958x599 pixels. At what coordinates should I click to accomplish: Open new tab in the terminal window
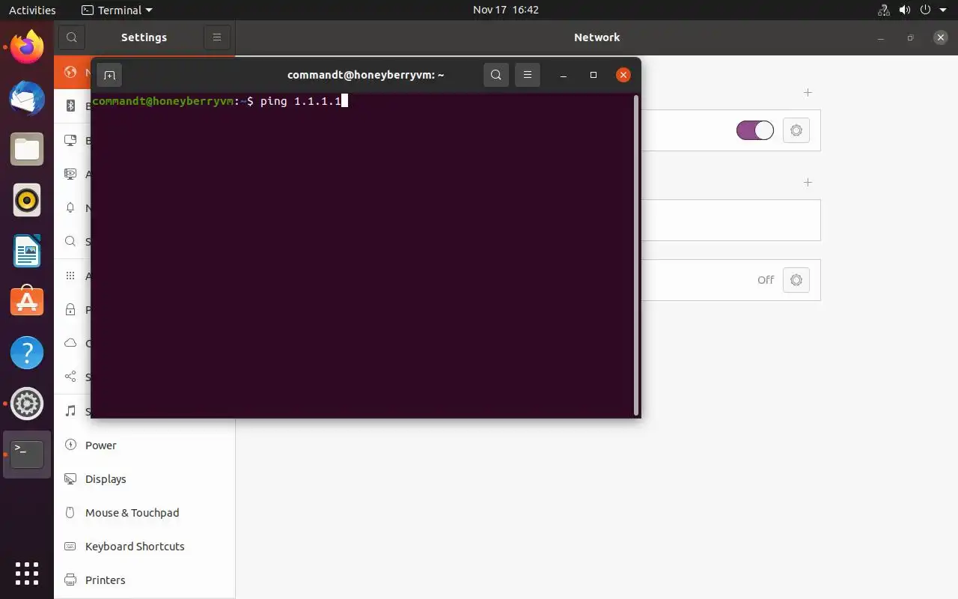pos(109,75)
